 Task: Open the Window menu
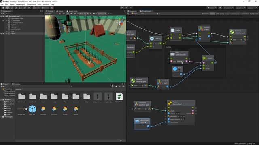pyautogui.click(x=46, y=4)
